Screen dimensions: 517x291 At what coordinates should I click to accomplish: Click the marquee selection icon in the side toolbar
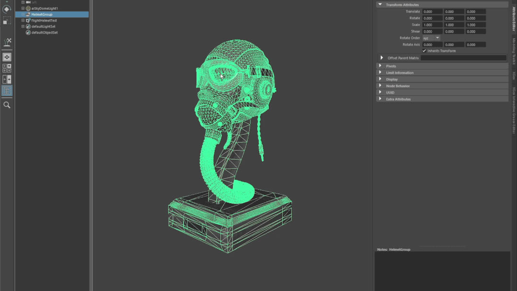[x=7, y=20]
